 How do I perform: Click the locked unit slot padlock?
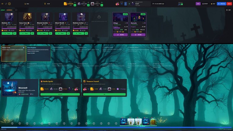pos(99,17)
